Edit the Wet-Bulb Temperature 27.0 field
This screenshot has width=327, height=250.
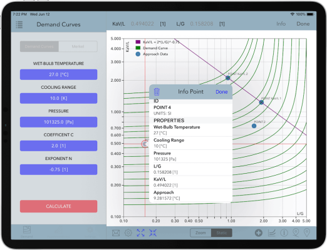coord(58,74)
